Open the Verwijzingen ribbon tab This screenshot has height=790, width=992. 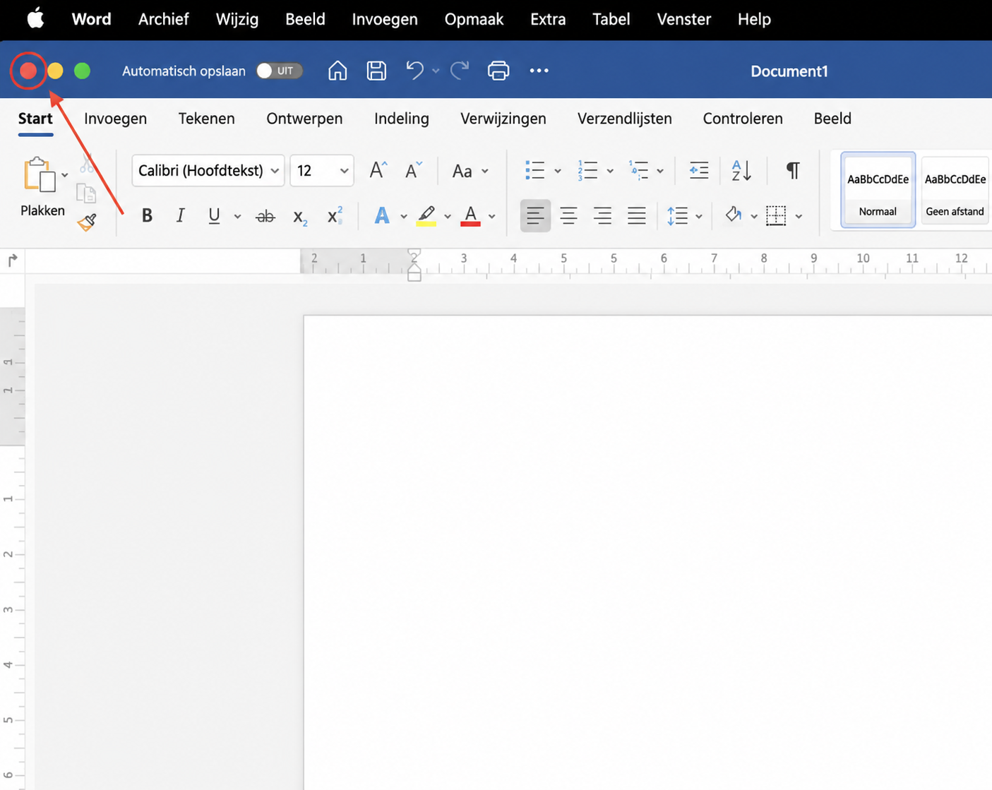pos(503,119)
